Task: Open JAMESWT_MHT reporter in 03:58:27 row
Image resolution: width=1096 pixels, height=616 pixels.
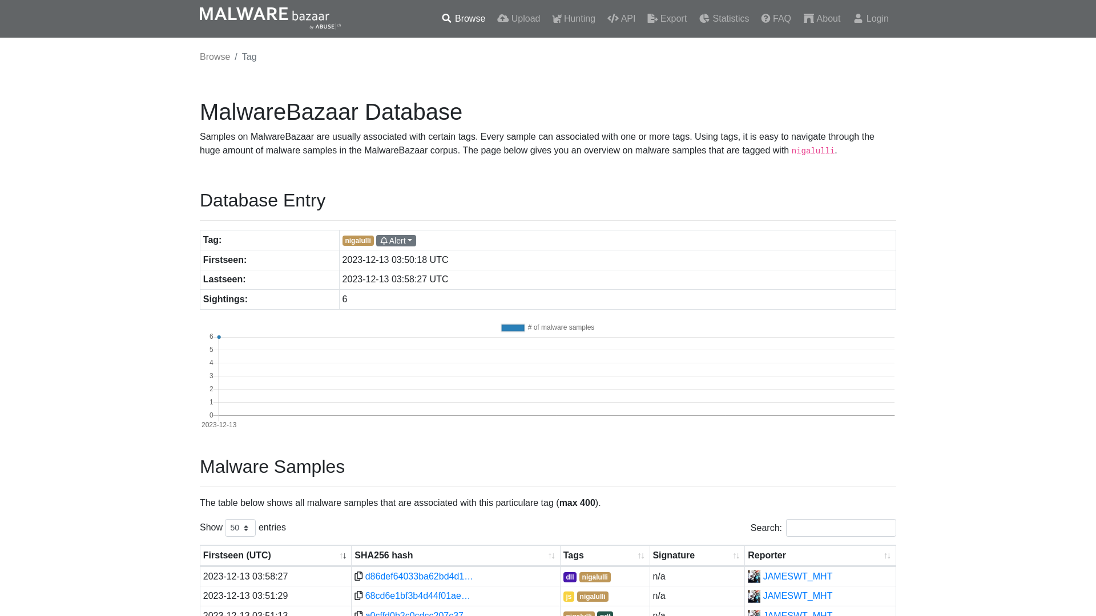Action: coord(797,577)
